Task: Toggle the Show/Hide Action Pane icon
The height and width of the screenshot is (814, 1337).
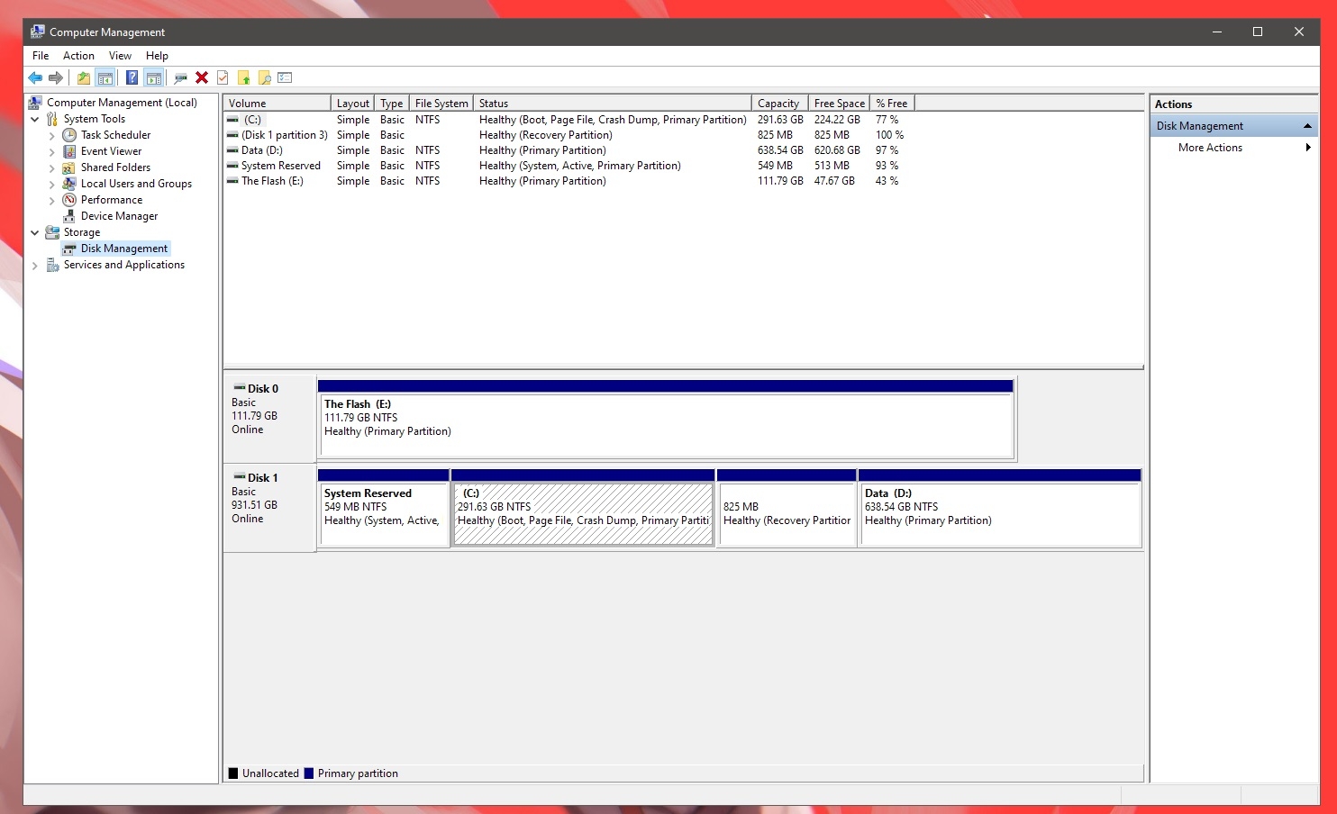Action: click(x=154, y=77)
